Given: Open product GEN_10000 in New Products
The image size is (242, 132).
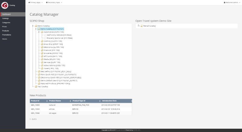Looking at the screenshot, I should 35,105.
